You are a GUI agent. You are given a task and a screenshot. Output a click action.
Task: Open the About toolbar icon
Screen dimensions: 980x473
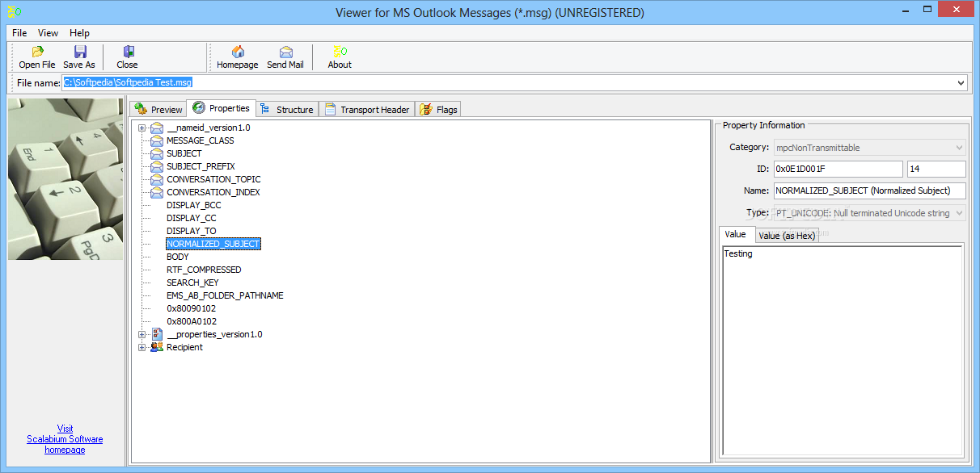340,52
